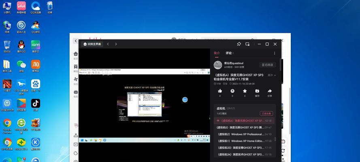Open 精选 in the Bilibili sidebar

tap(76, 68)
